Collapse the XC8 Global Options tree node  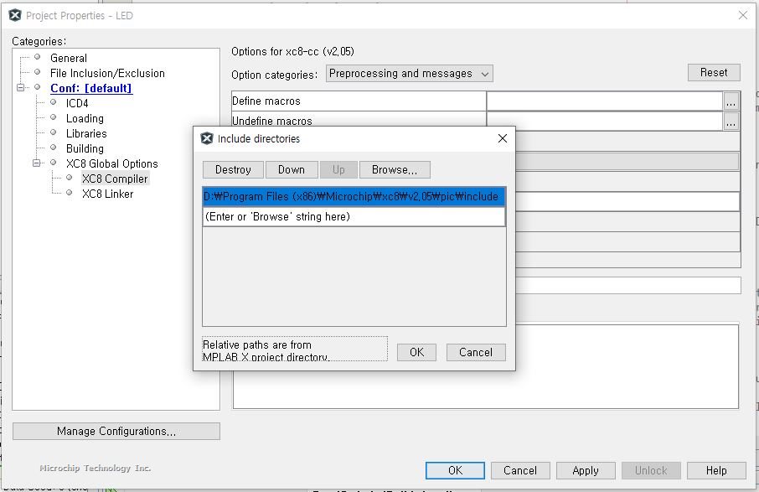(x=37, y=163)
